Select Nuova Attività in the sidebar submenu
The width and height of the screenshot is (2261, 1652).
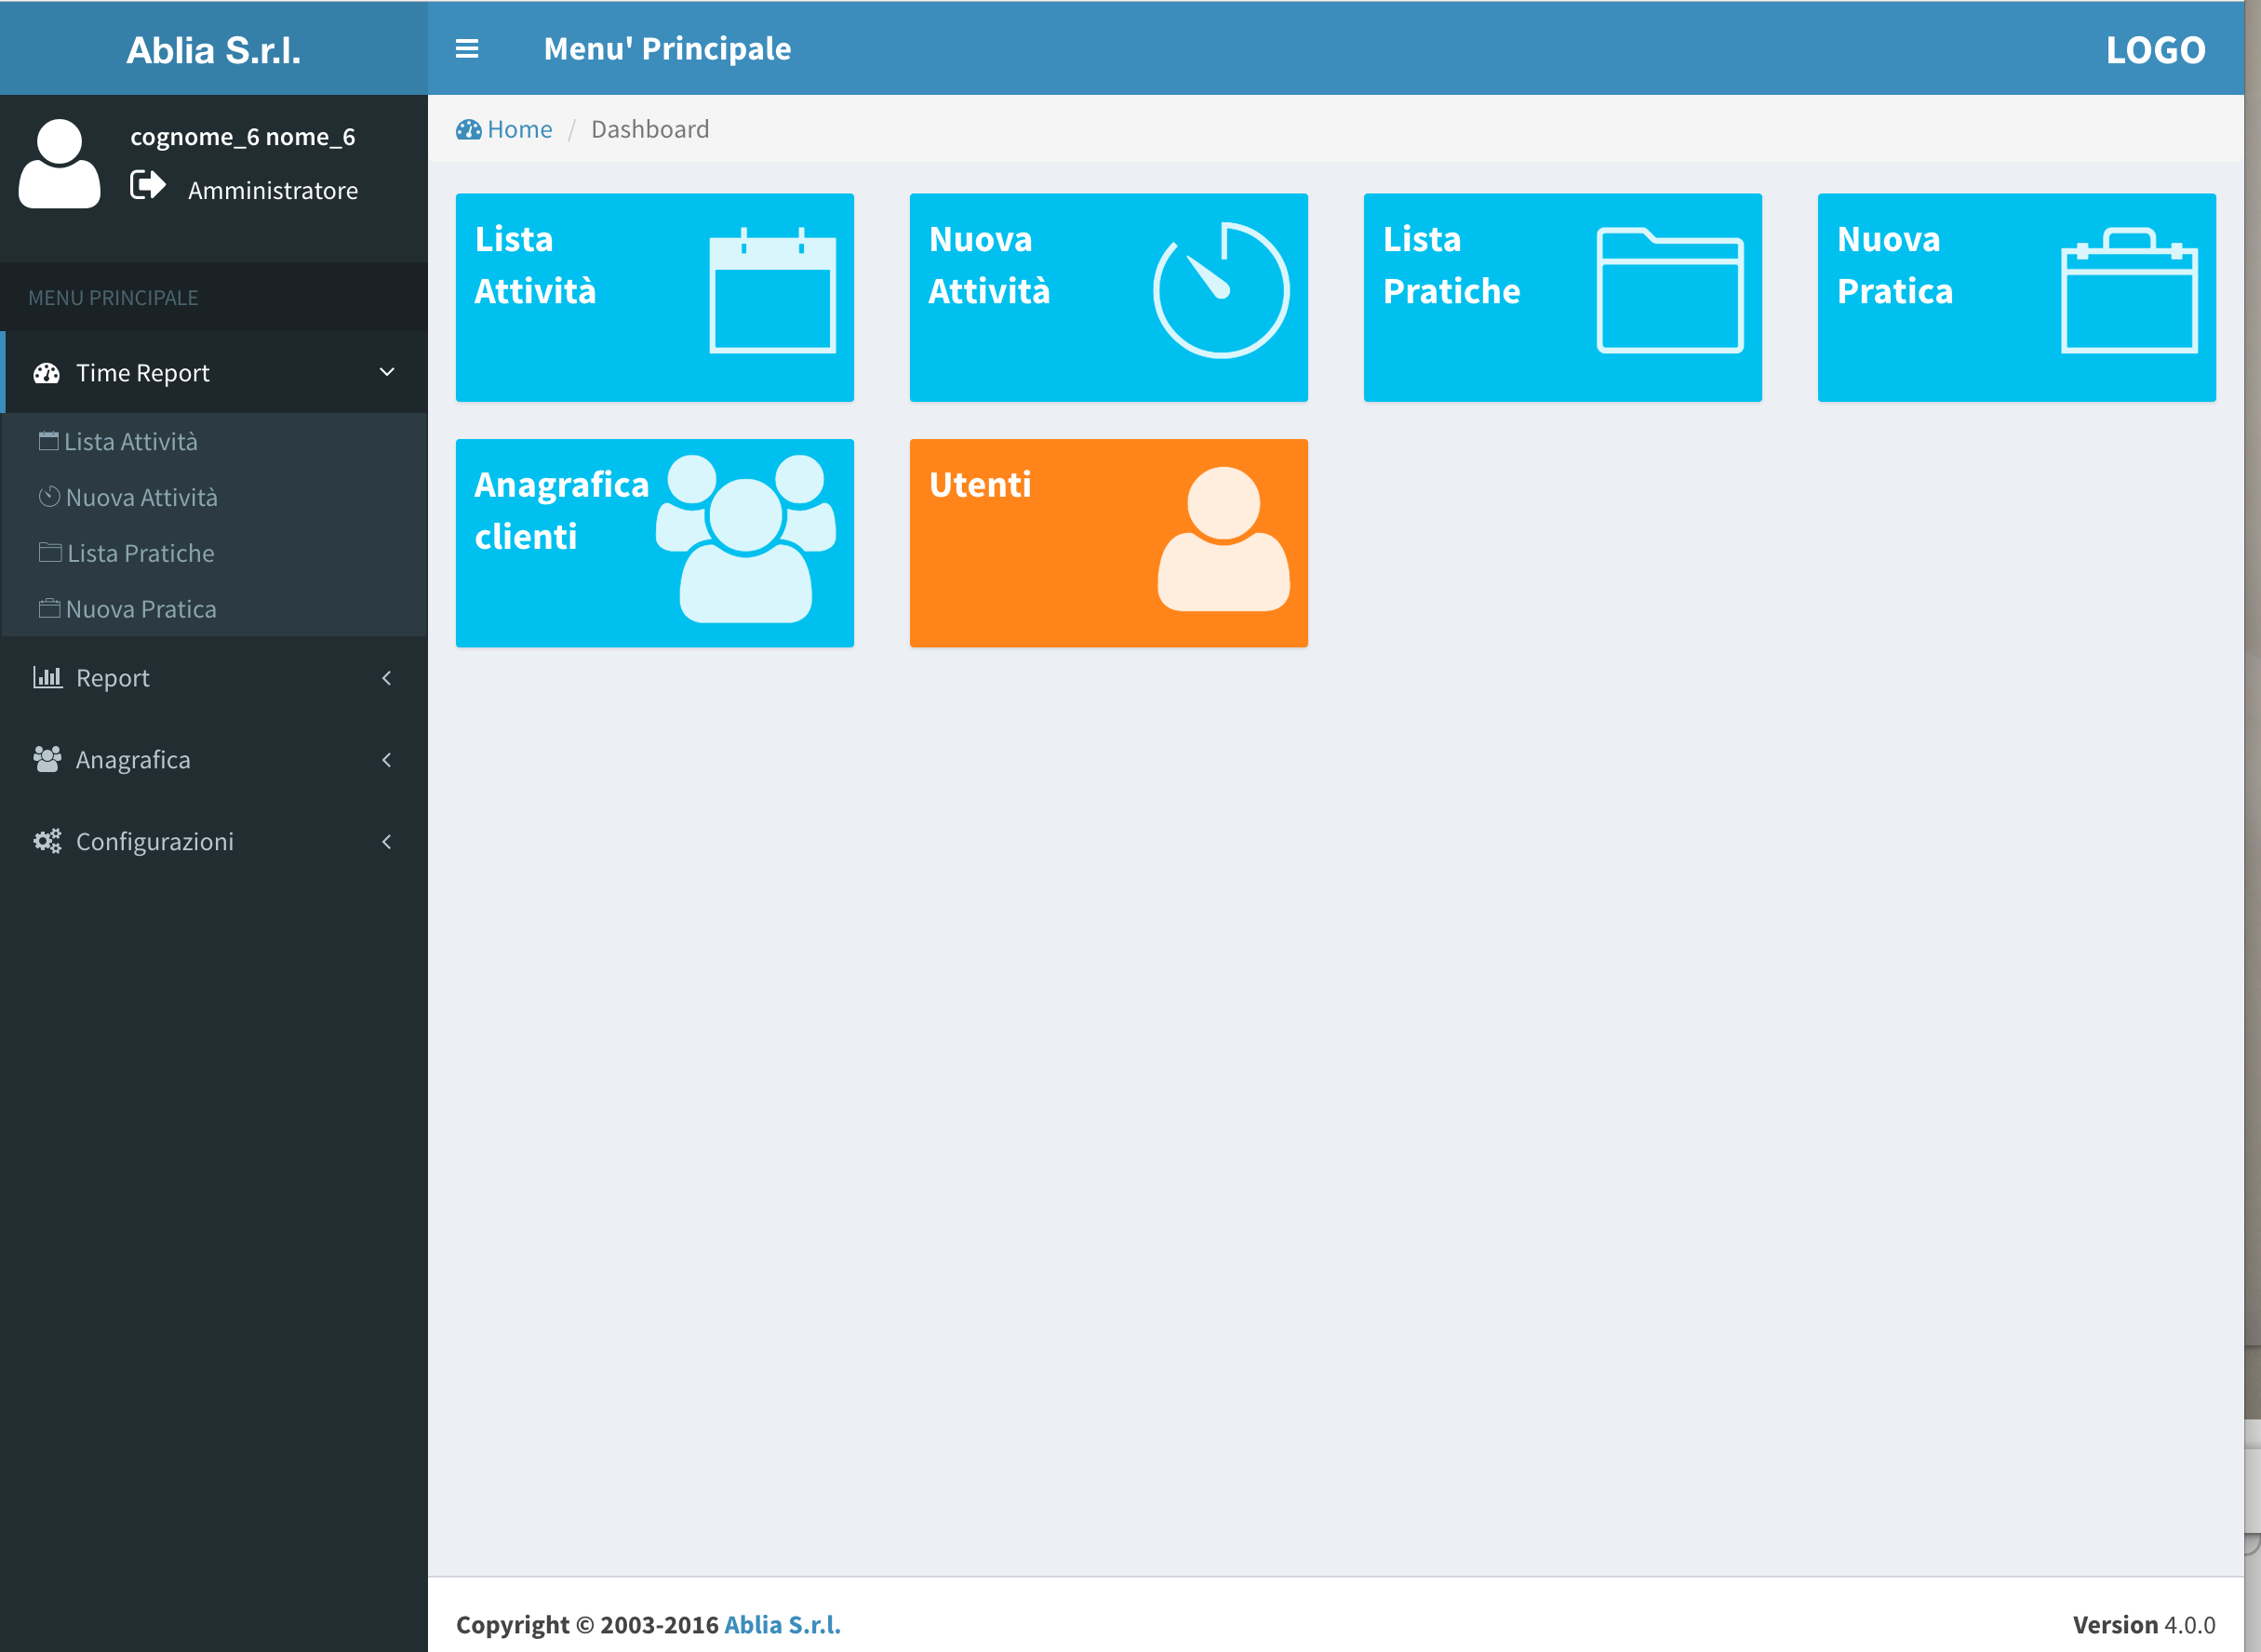coord(141,498)
